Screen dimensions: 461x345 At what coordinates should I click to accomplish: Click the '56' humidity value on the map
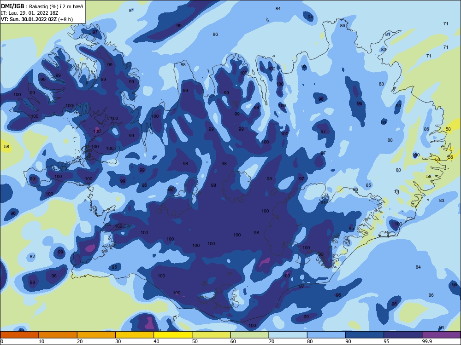pyautogui.click(x=450, y=157)
